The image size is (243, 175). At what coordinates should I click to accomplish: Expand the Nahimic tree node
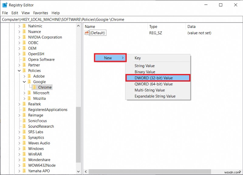(x=19, y=26)
